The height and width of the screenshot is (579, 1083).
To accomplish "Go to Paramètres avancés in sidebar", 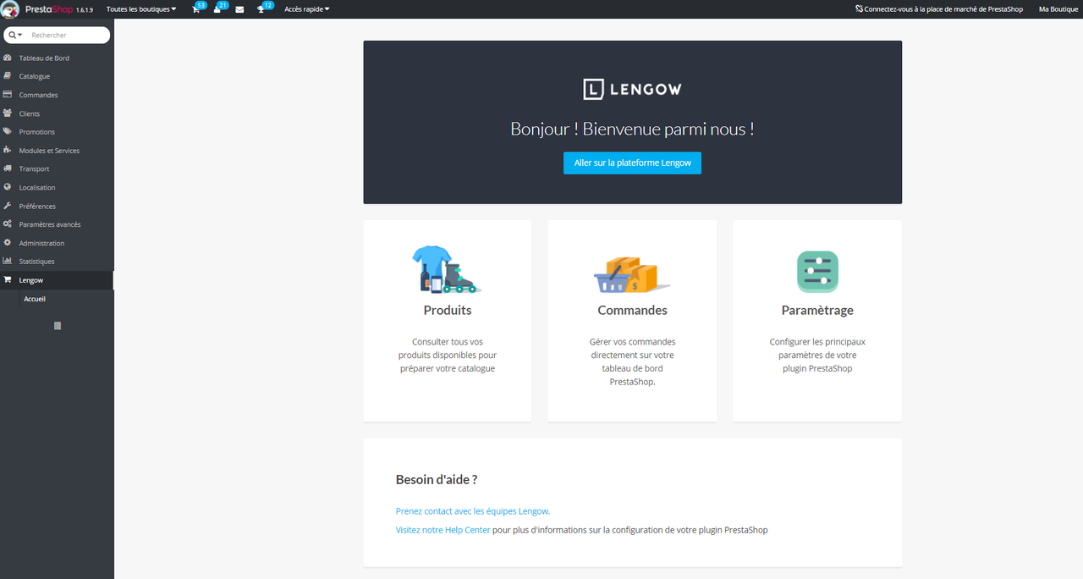I will 50,224.
